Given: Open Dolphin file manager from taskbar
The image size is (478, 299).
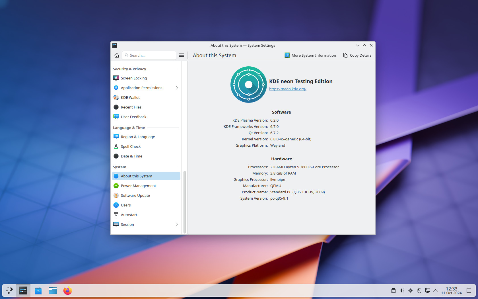Looking at the screenshot, I should pos(53,290).
